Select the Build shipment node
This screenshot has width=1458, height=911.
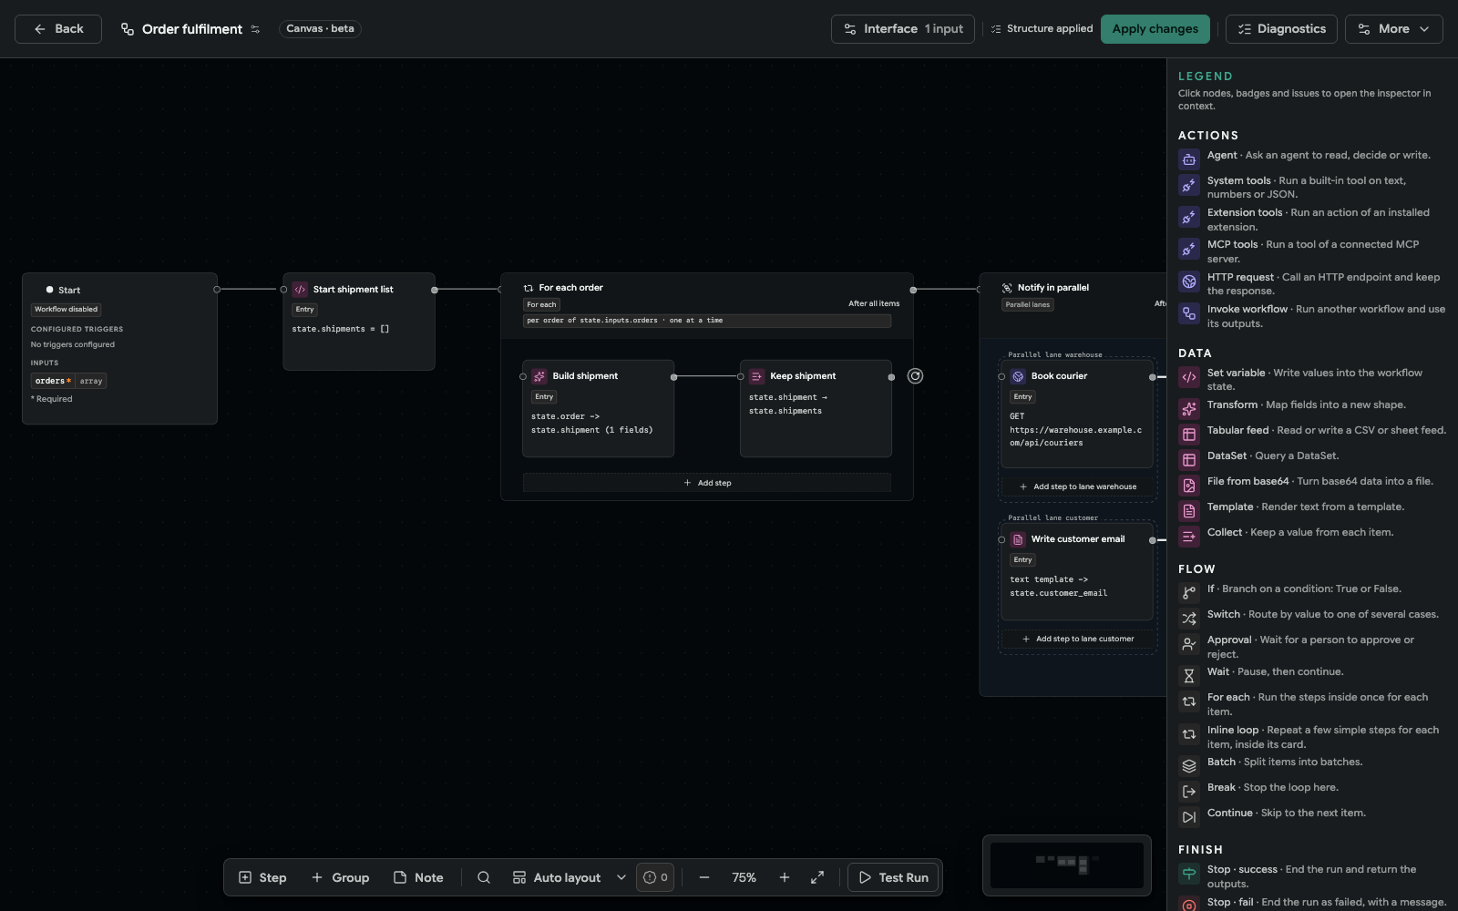pyautogui.click(x=598, y=408)
